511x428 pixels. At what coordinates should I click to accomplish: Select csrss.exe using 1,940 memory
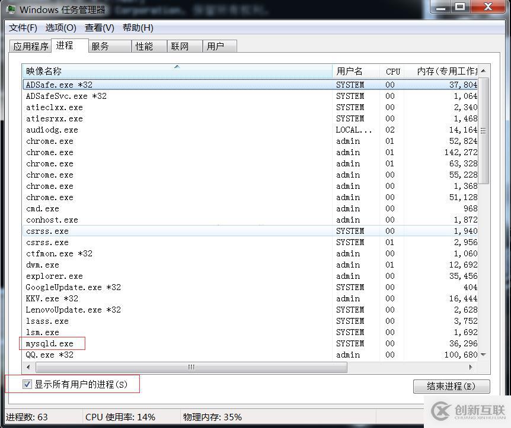250,231
